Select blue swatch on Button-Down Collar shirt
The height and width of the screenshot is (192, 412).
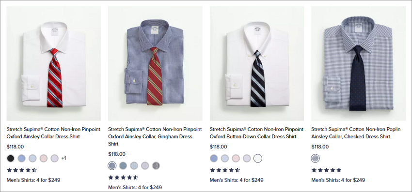(214, 158)
